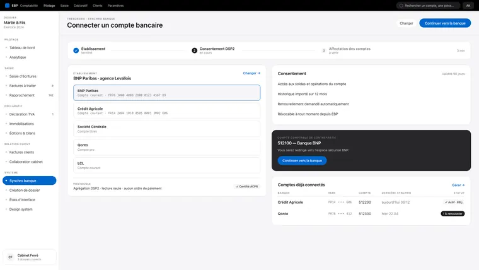Open Factures à traiter in sidebar

(30, 86)
